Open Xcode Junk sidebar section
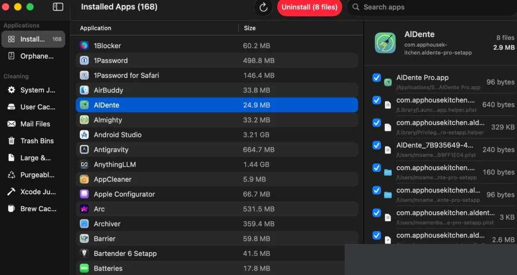This screenshot has height=275, width=517. click(x=34, y=192)
